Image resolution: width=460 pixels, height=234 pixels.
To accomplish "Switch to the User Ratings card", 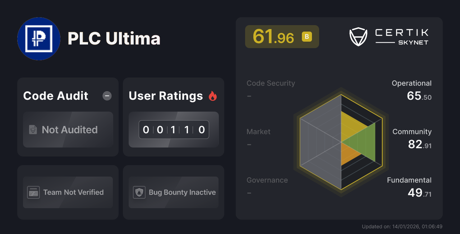I will tap(173, 117).
